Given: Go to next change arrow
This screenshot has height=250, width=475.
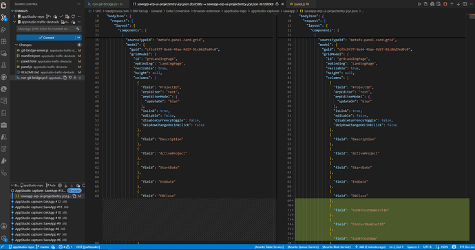Looking at the screenshot, I should pyautogui.click(x=458, y=4).
